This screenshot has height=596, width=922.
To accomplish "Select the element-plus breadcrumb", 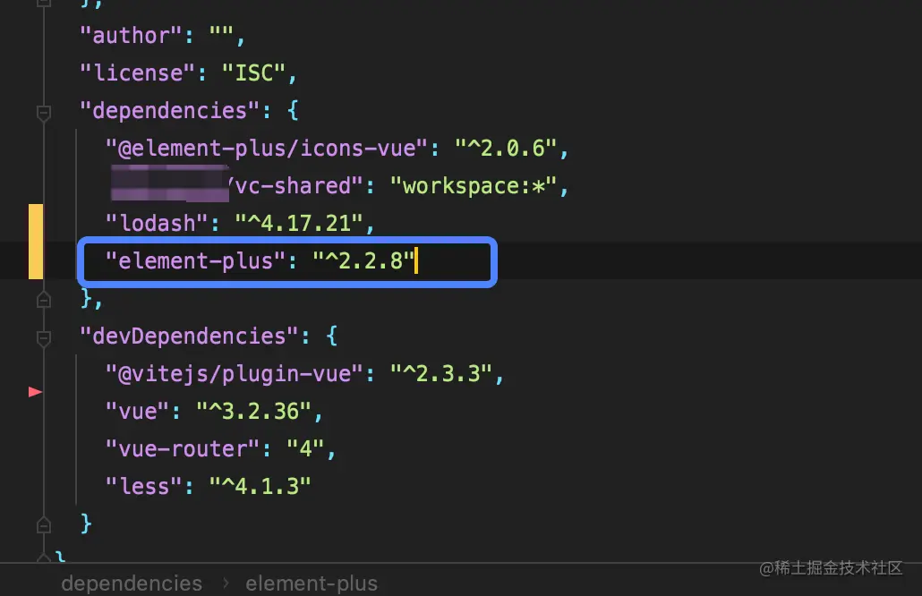I will pos(312,583).
